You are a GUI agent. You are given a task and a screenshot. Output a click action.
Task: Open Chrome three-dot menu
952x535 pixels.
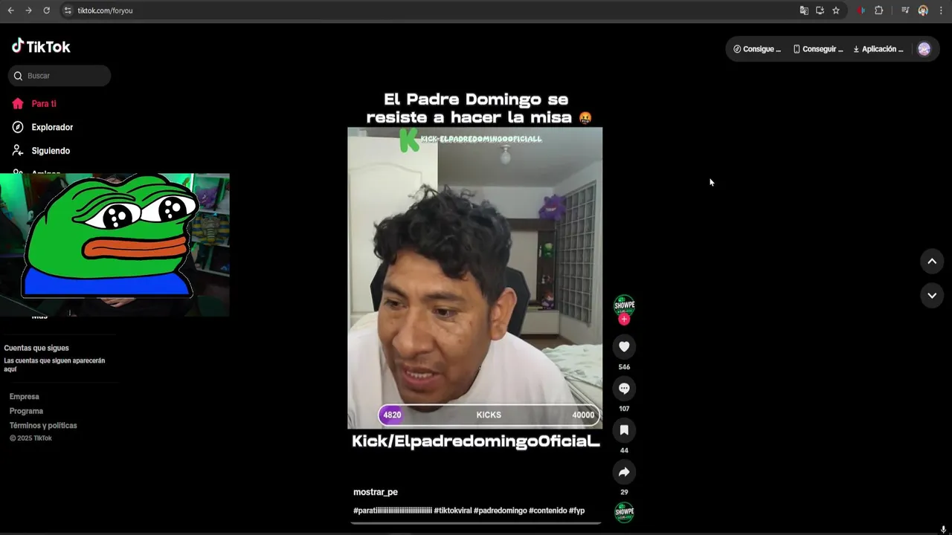[x=941, y=10]
